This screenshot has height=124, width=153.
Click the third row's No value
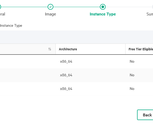pos(132,89)
